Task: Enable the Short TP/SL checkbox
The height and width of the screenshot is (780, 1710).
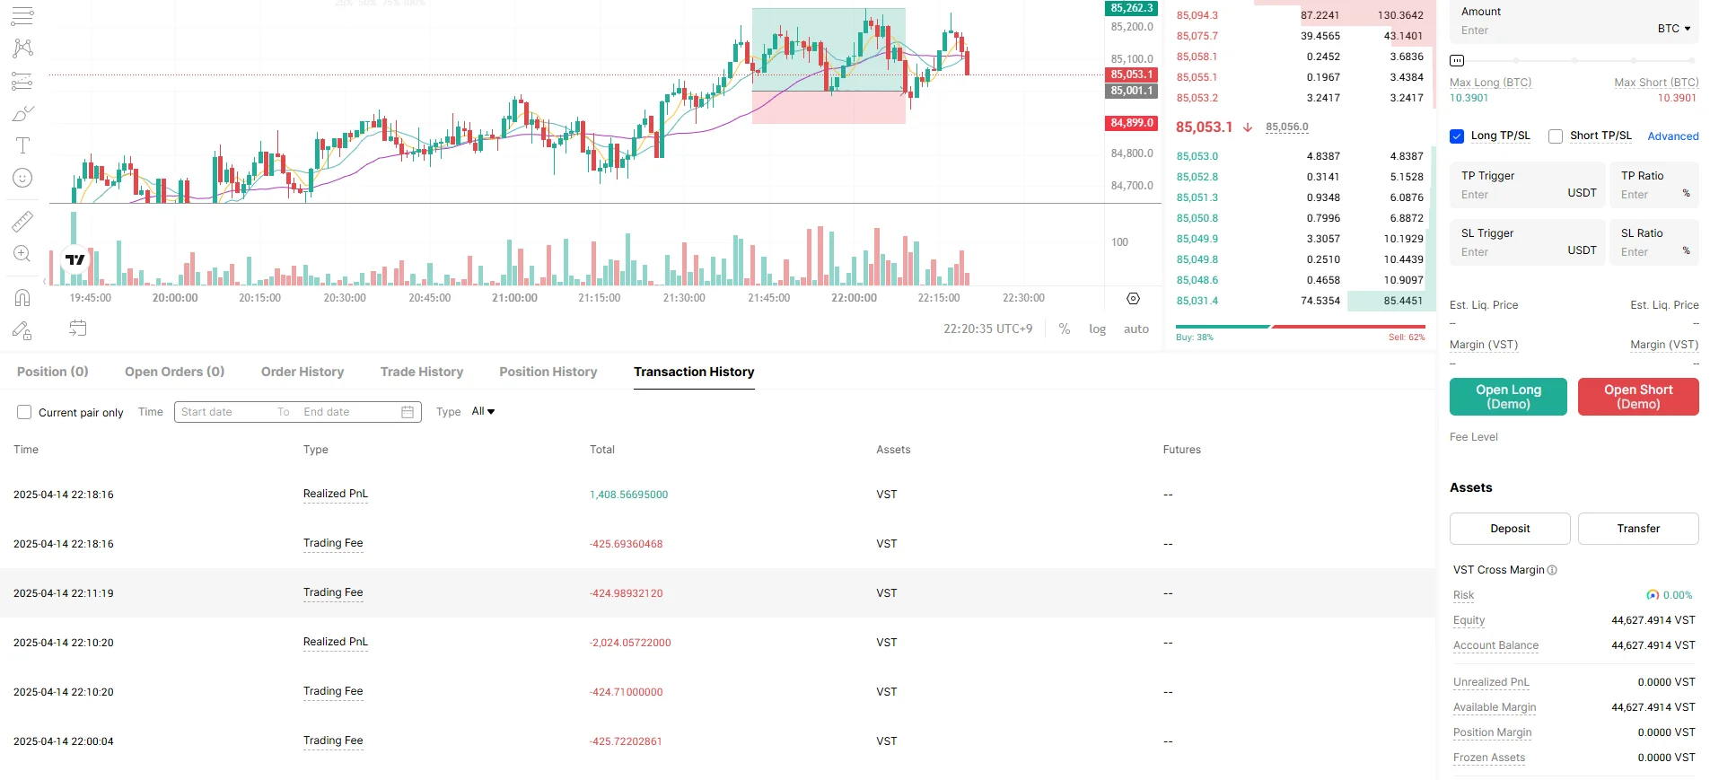Action: point(1556,136)
